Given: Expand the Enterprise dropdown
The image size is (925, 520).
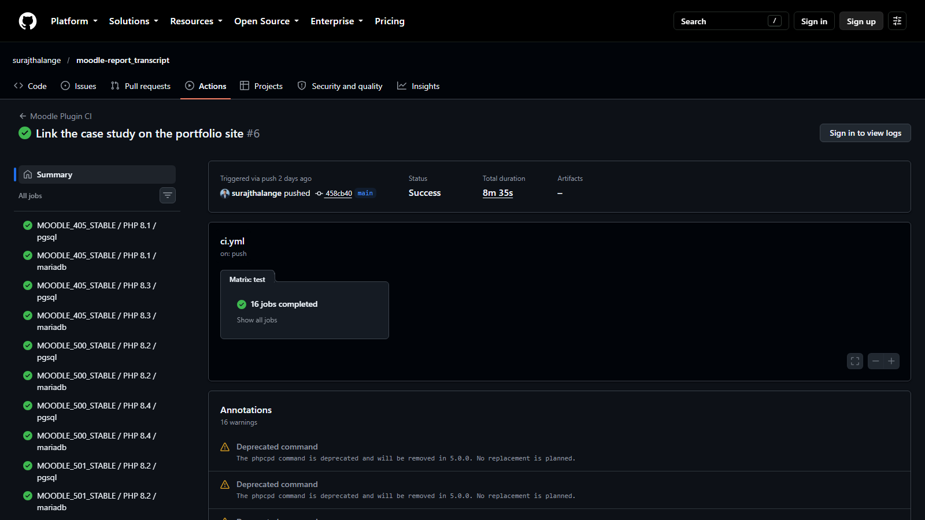Looking at the screenshot, I should pyautogui.click(x=336, y=21).
